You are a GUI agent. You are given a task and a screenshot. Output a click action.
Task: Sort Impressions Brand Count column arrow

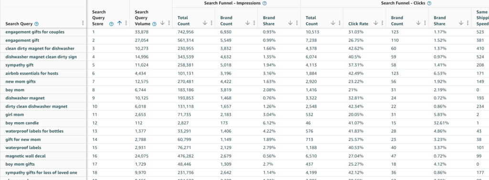point(248,23)
